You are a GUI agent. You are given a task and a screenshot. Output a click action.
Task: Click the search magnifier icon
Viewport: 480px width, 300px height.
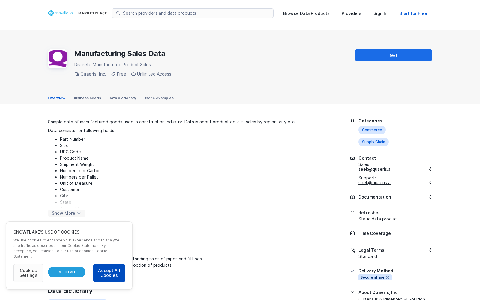click(118, 13)
